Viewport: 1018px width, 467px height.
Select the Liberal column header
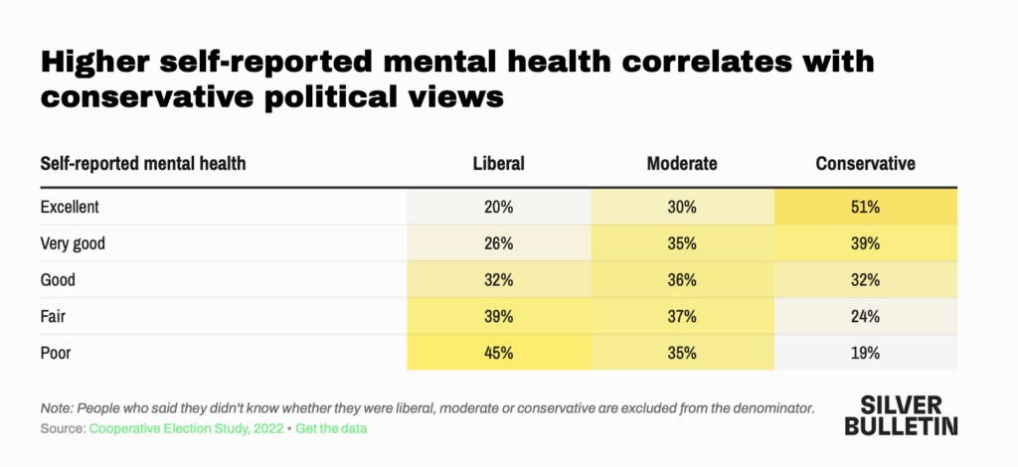498,163
